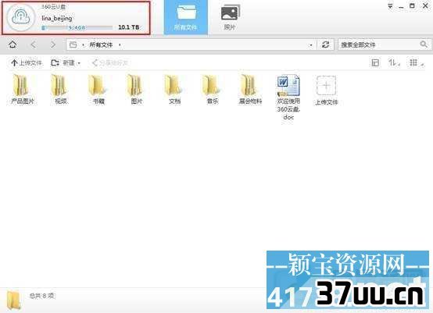This screenshot has height=313, width=433.
Task: Click the 上传文件 upload button in toolbar
Action: coord(27,63)
